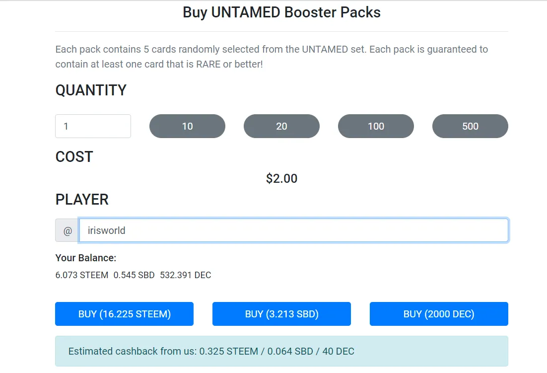Click the 532.391 DEC balance value

click(x=185, y=275)
